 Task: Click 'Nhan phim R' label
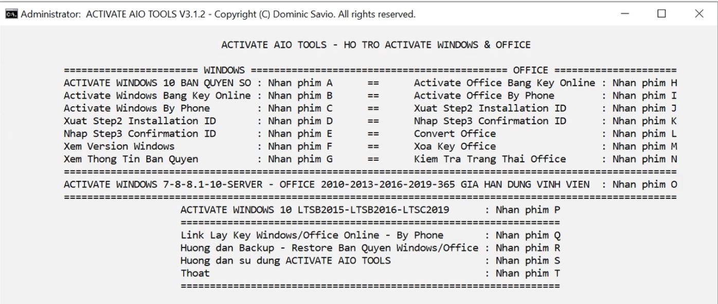[x=527, y=248]
